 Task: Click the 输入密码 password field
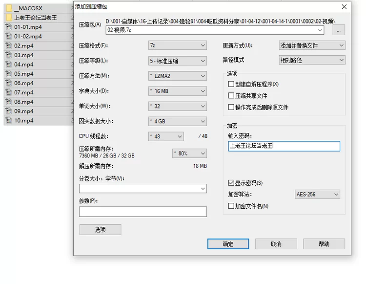coord(284,146)
